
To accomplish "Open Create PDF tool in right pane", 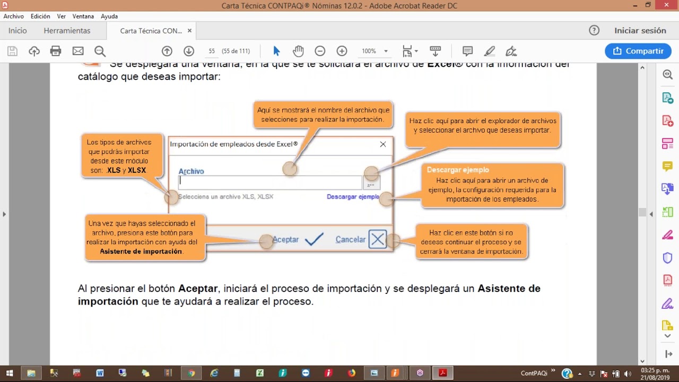I will click(667, 121).
